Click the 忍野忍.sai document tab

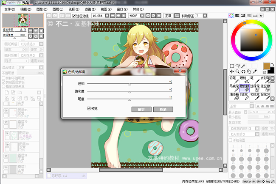[x=67, y=176]
